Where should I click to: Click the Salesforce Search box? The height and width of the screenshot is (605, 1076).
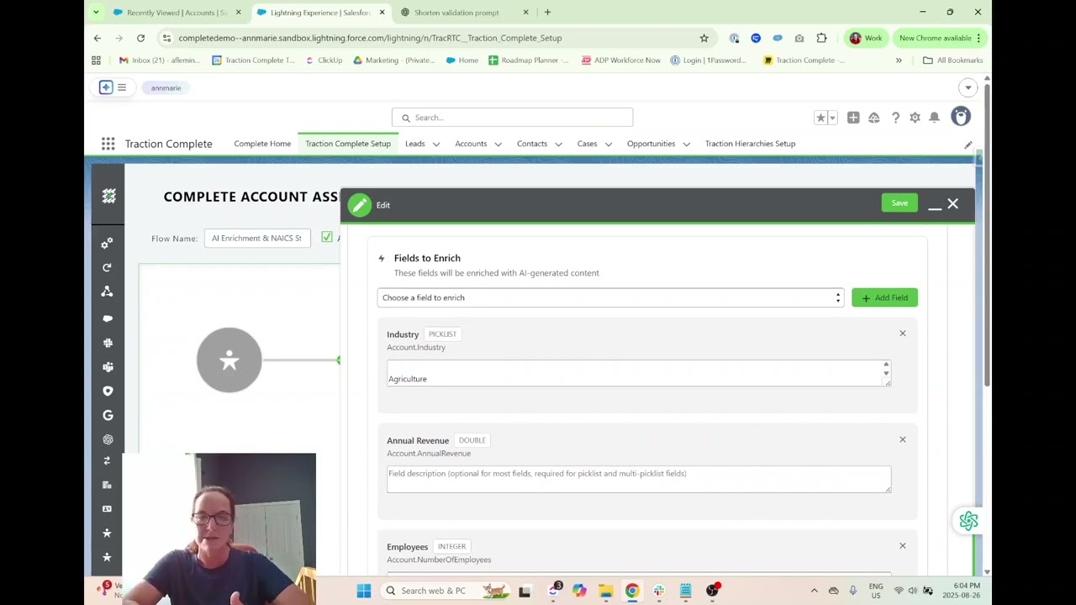coord(512,118)
